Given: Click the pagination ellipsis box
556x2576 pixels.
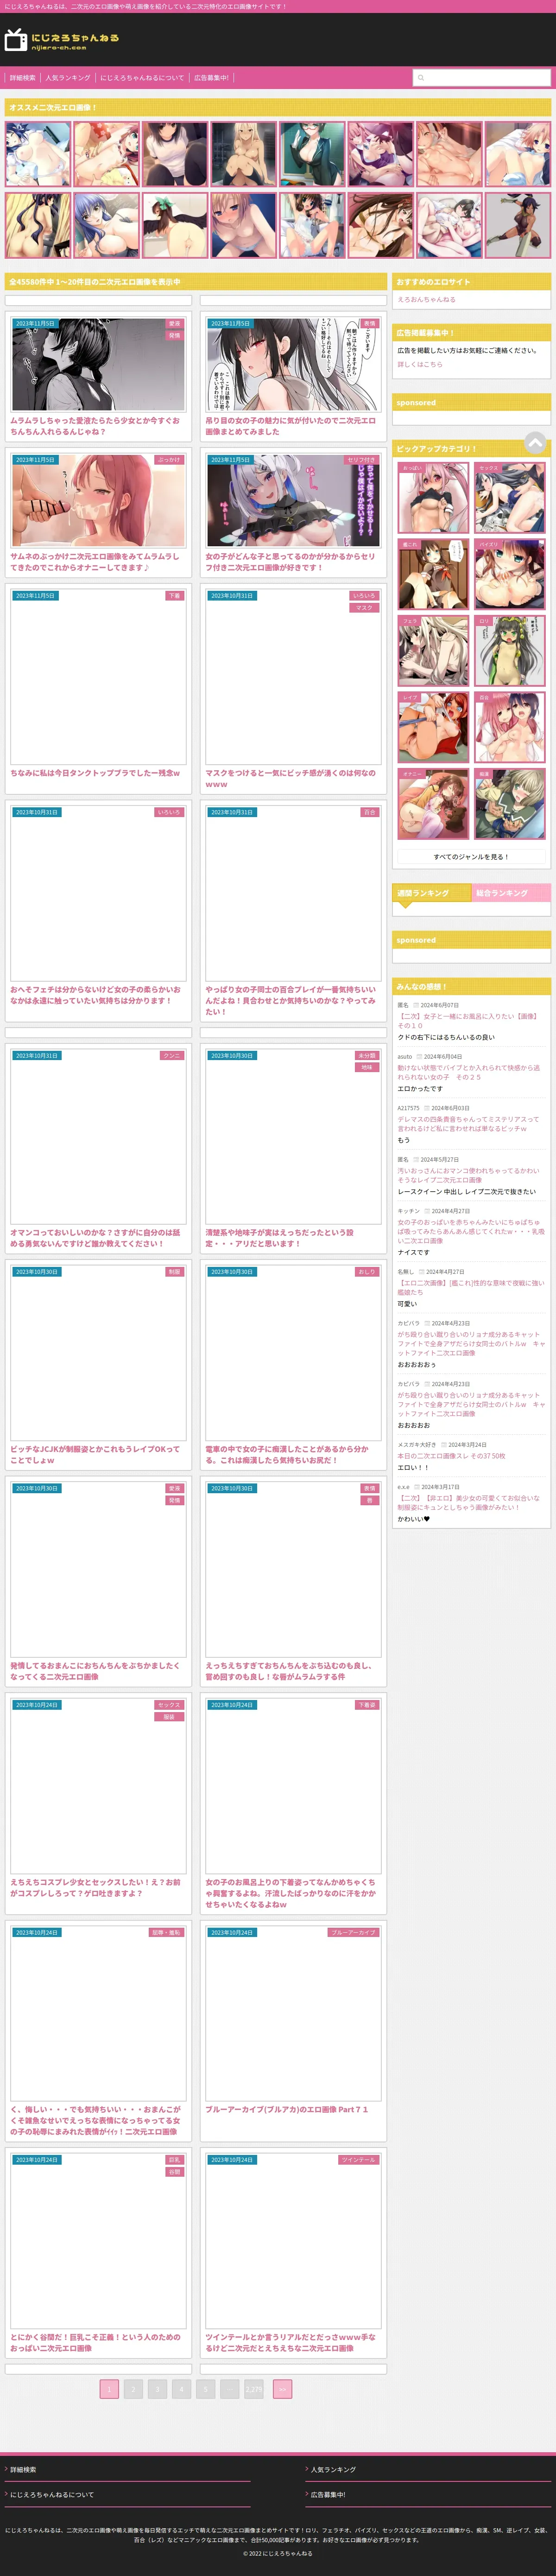Looking at the screenshot, I should point(229,2389).
